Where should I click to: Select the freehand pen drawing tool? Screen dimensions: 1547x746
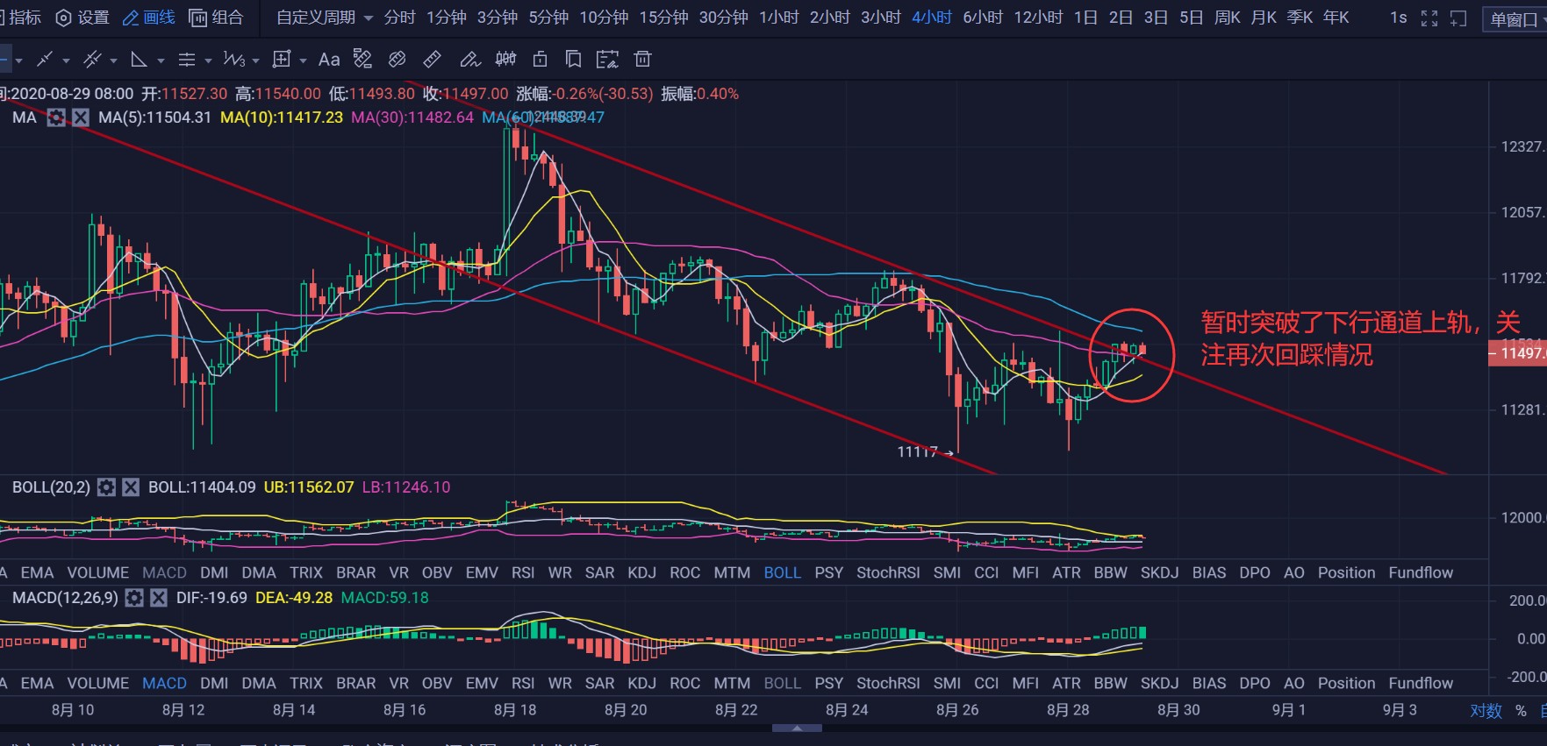click(470, 60)
